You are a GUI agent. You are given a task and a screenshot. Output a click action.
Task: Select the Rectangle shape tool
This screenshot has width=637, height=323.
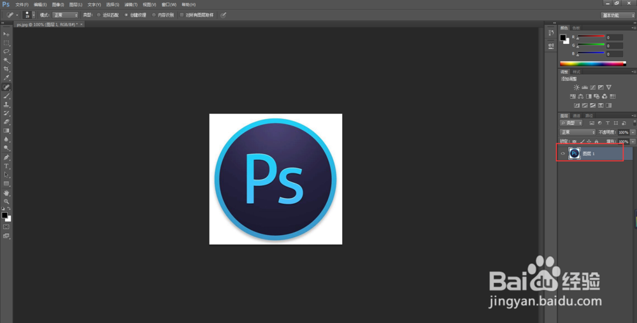coord(6,183)
